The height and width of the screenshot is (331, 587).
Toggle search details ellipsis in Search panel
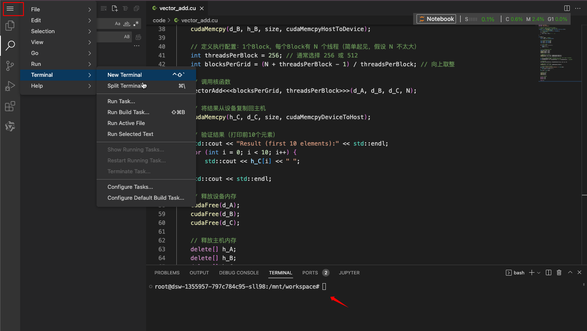[136, 46]
